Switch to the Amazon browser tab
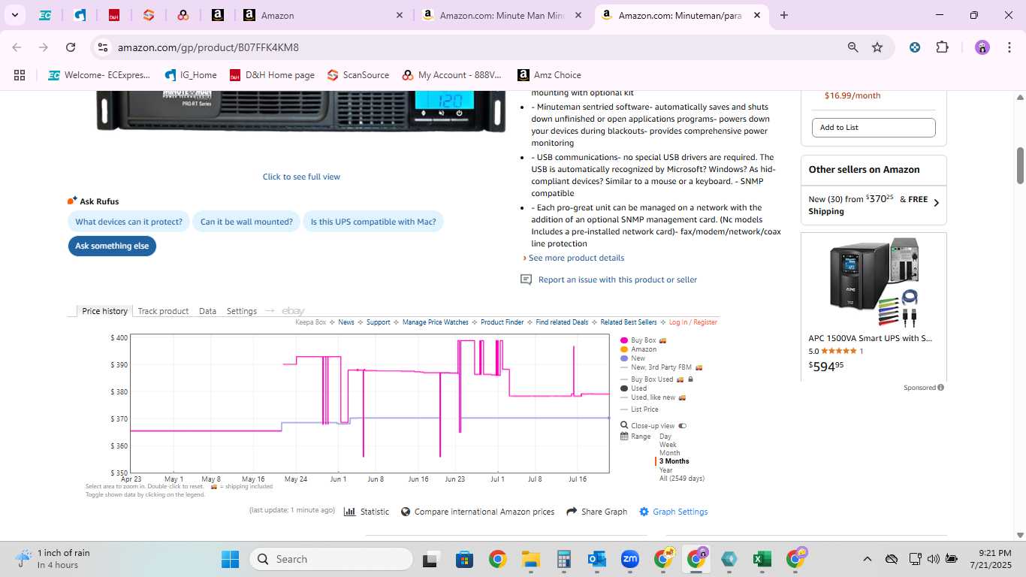 [323, 15]
